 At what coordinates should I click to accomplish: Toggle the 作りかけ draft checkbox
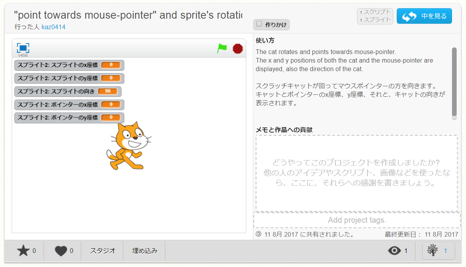coord(259,24)
